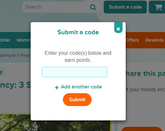
Task: Open the shopping cart icon
Action: 158,7
